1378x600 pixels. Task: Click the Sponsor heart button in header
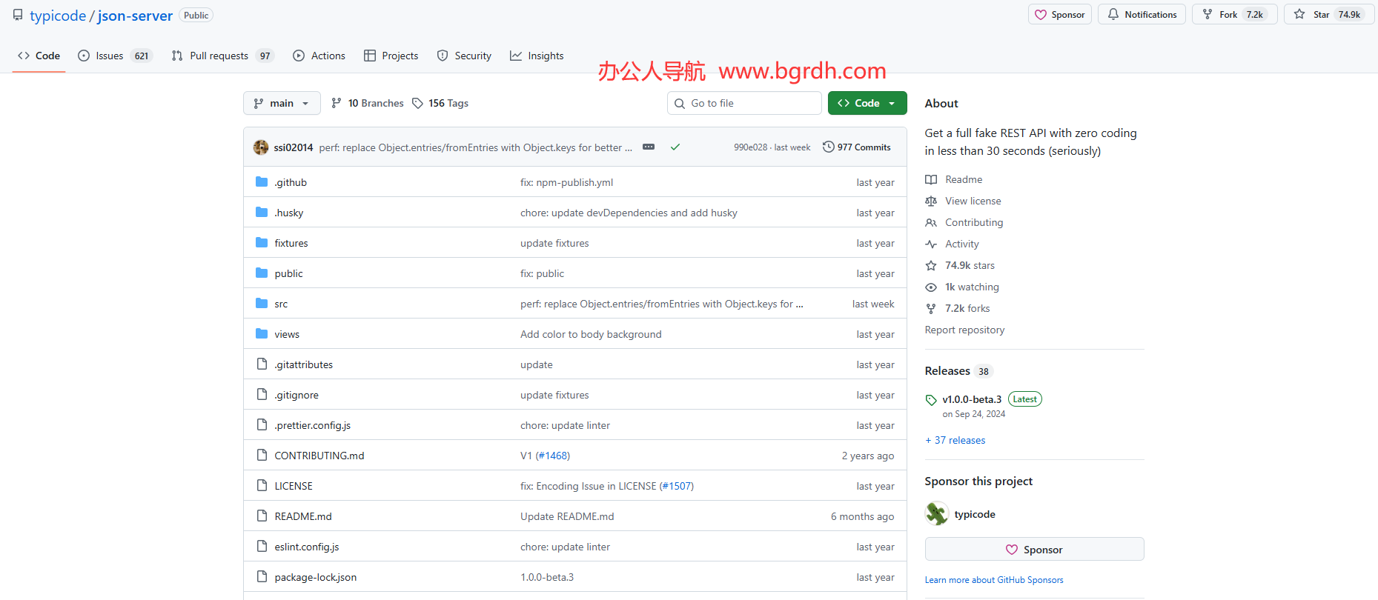coord(1059,15)
